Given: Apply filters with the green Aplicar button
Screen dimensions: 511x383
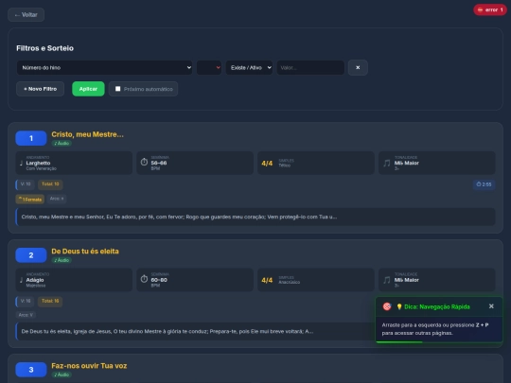Looking at the screenshot, I should click(x=88, y=89).
